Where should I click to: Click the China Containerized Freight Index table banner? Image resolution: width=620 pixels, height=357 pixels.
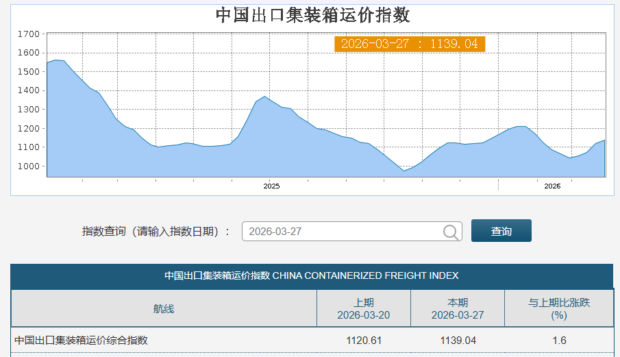point(312,275)
